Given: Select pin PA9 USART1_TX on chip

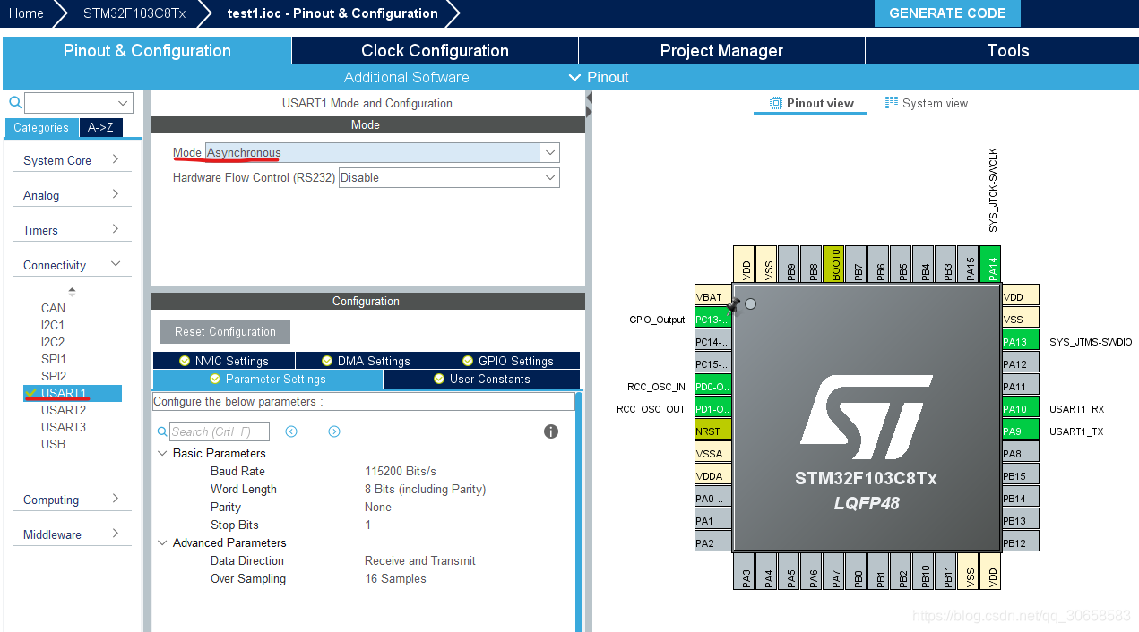Looking at the screenshot, I should click(1021, 431).
